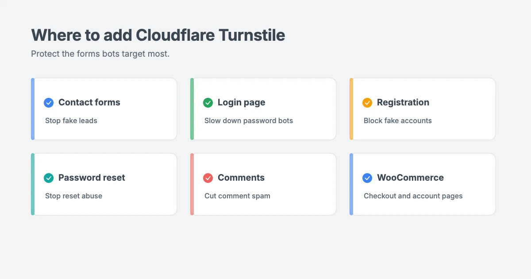Click the 'Stop fake leads' description

click(x=71, y=120)
